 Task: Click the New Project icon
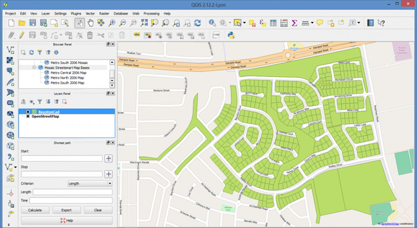click(11, 23)
